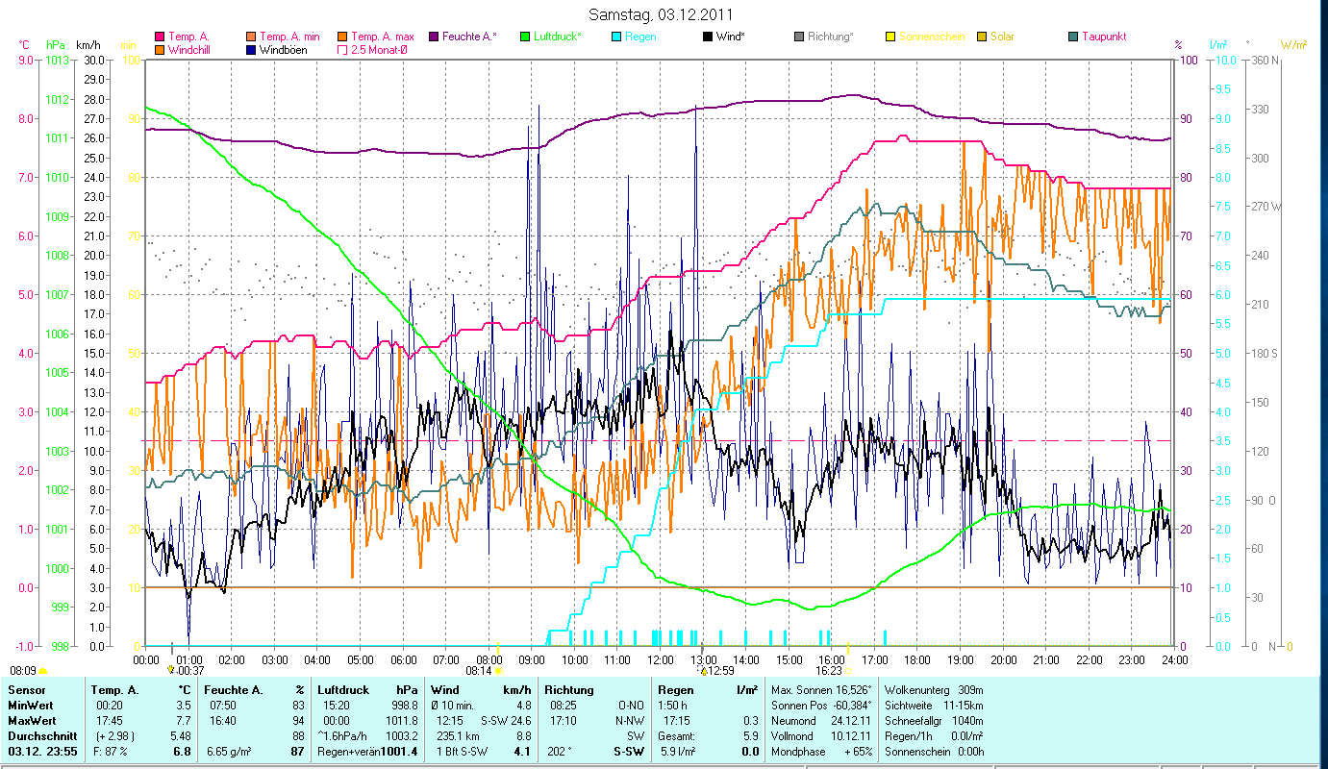Click the cyan Regen legend square

[x=615, y=37]
